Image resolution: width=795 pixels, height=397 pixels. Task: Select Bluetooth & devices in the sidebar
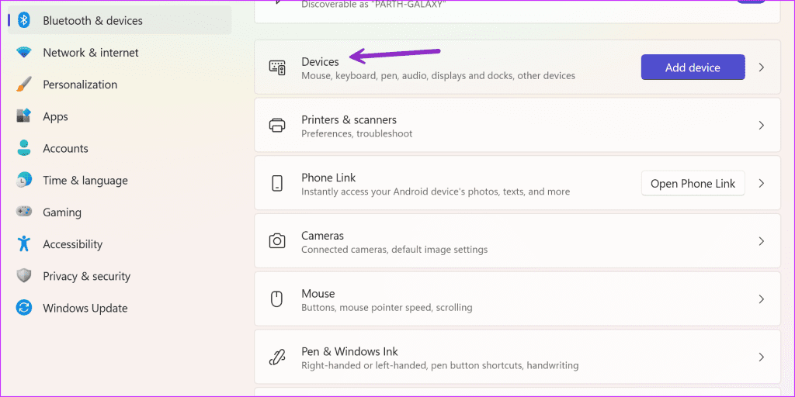[120, 20]
